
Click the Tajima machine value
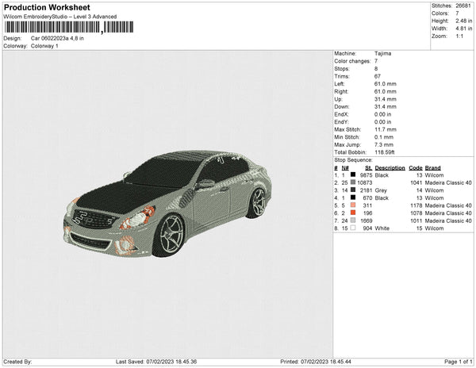coord(382,54)
